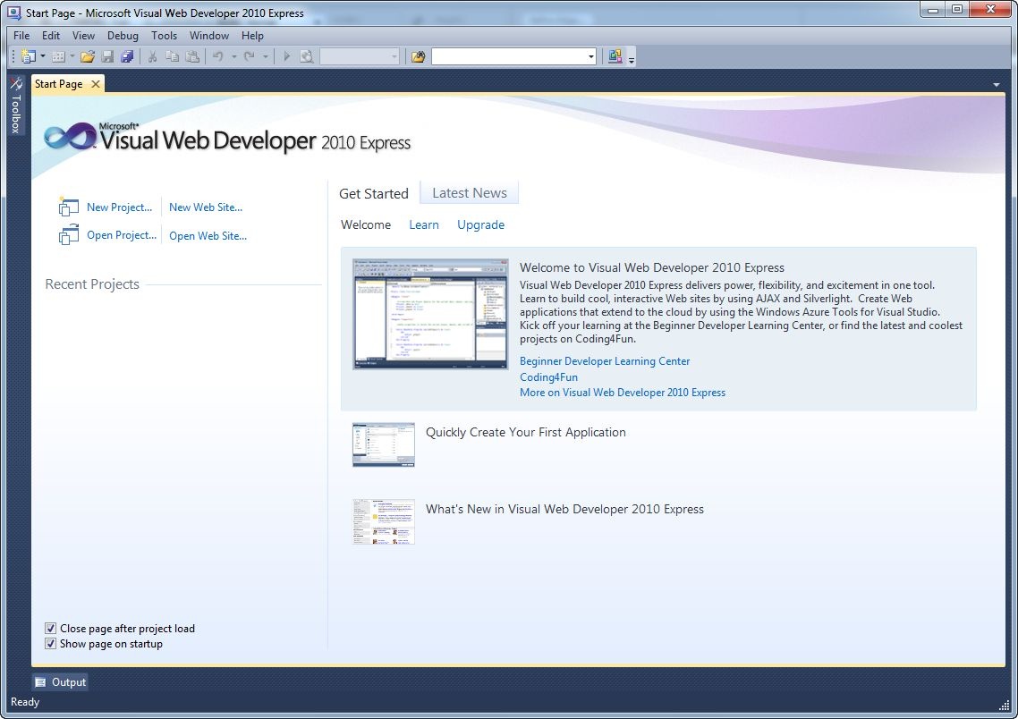
Task: Open the Debug menu
Action: click(123, 36)
